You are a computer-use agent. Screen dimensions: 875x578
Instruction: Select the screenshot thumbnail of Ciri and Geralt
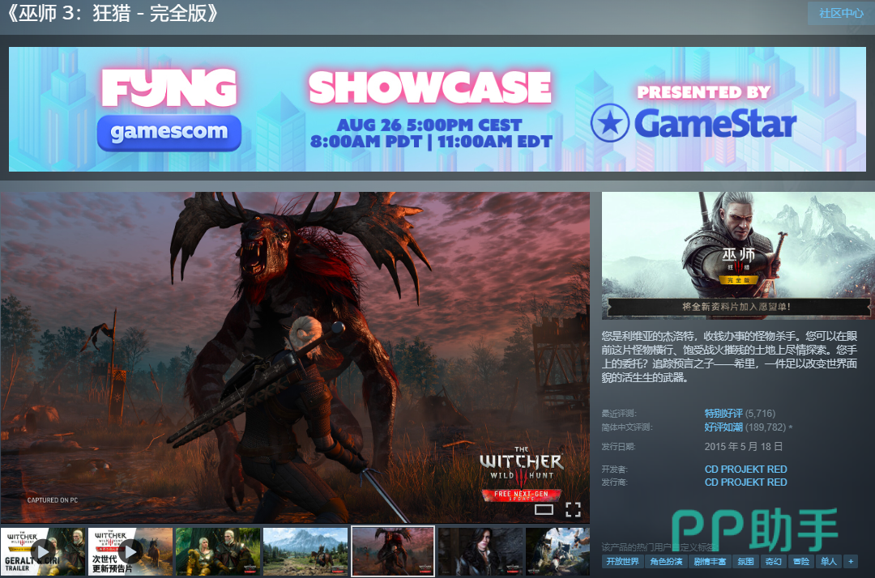point(218,551)
